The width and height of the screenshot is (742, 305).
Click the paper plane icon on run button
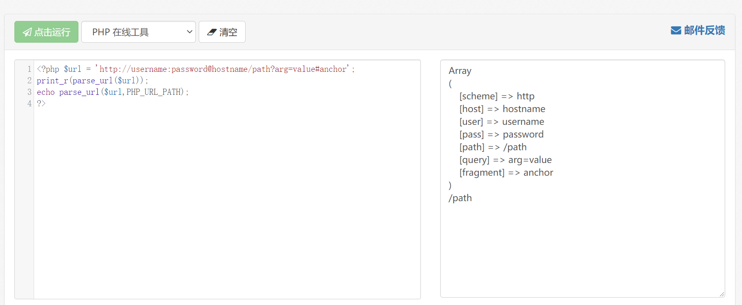click(x=27, y=32)
